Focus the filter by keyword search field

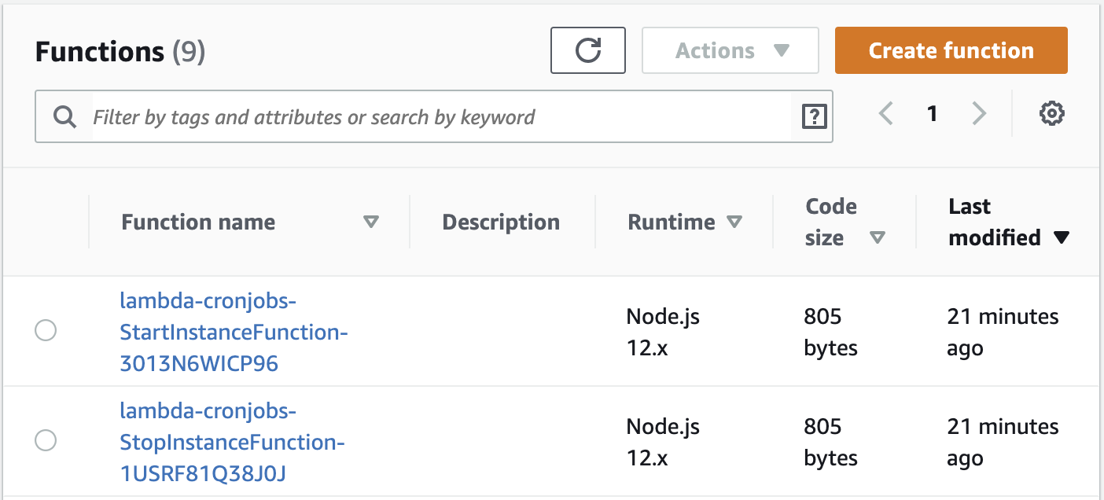point(440,118)
